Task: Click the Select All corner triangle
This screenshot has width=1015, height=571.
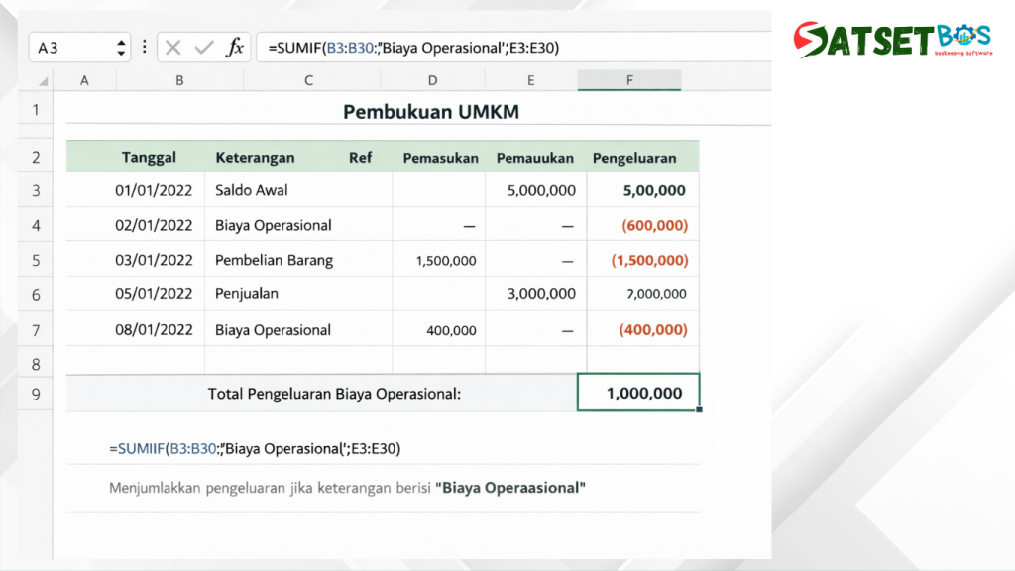Action: (x=43, y=81)
